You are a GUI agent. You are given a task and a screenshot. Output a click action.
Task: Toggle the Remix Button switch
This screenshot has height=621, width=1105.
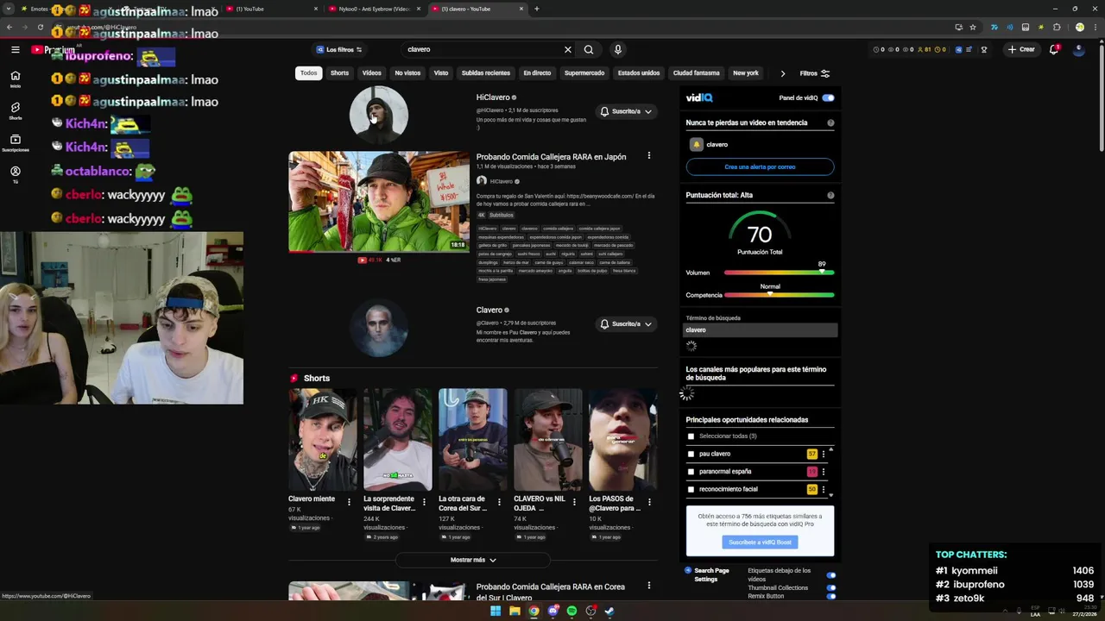(831, 596)
